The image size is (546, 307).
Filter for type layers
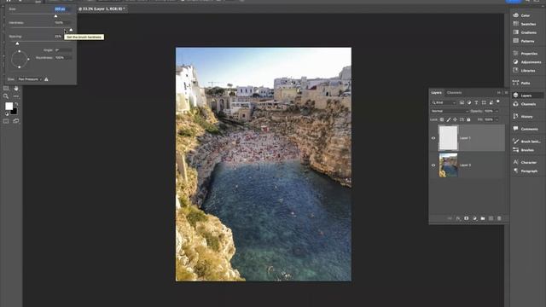pyautogui.click(x=476, y=102)
